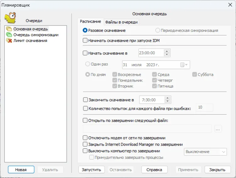Click the Справка help button

(154, 169)
